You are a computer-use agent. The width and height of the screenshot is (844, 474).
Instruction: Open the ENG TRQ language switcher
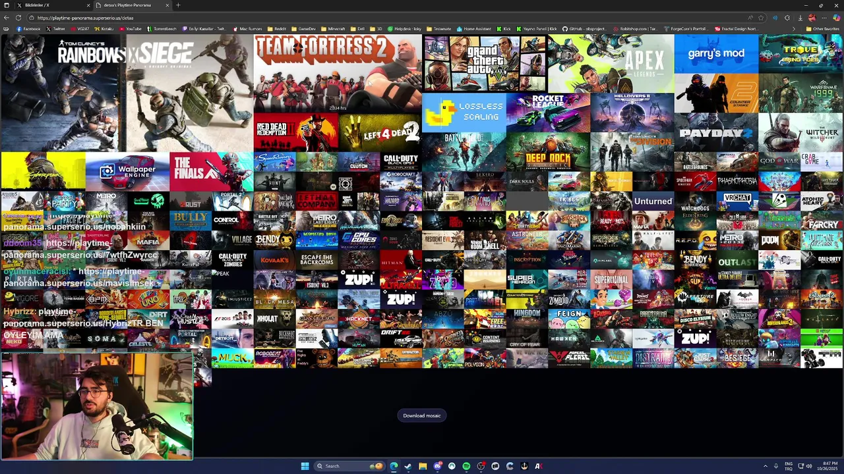(x=789, y=466)
